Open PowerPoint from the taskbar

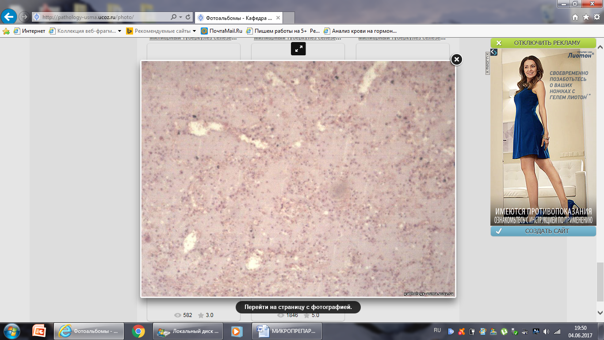click(39, 331)
